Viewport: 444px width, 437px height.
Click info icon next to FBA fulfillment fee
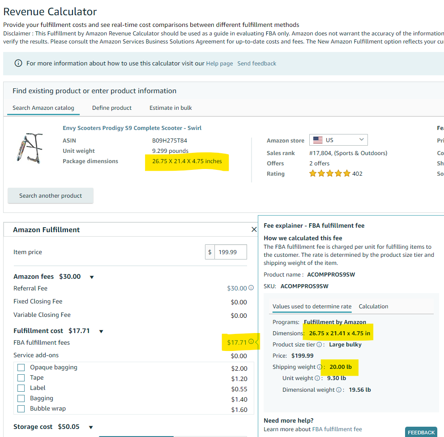[x=251, y=342]
